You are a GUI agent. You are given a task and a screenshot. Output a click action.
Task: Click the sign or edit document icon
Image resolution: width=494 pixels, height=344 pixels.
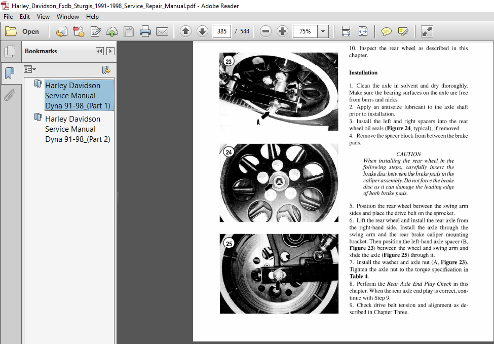click(95, 31)
